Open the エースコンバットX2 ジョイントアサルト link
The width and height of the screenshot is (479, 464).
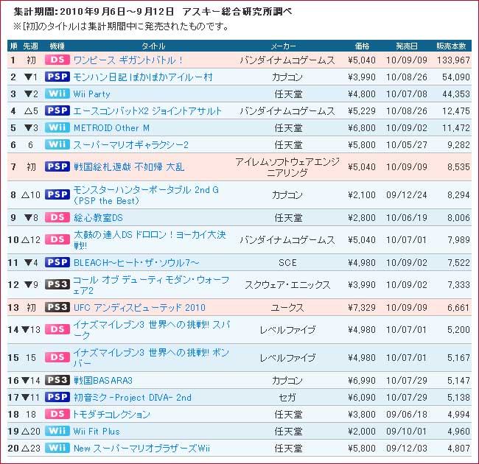click(x=147, y=110)
